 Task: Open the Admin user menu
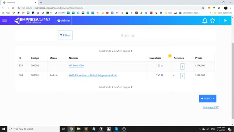point(64,21)
